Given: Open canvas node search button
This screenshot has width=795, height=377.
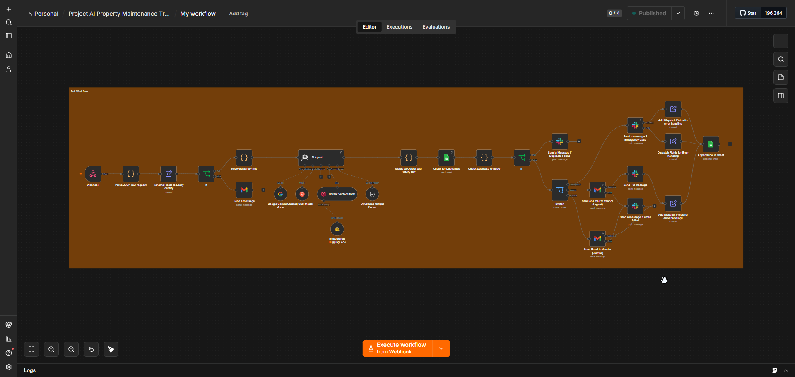Looking at the screenshot, I should (x=781, y=59).
